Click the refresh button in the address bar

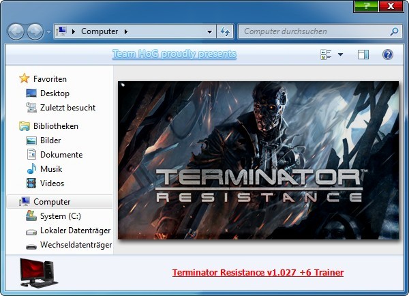[x=225, y=31]
